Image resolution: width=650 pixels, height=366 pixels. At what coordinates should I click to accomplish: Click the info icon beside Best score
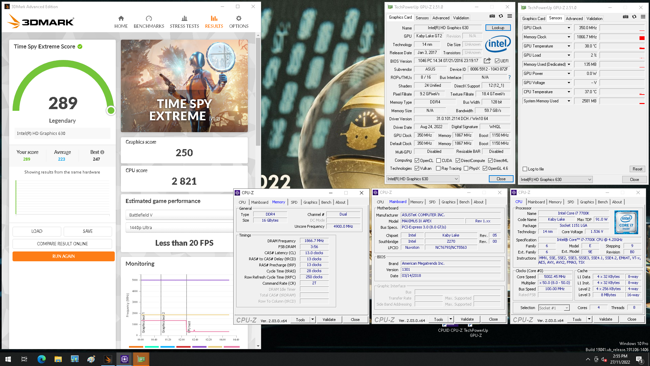[x=102, y=152]
